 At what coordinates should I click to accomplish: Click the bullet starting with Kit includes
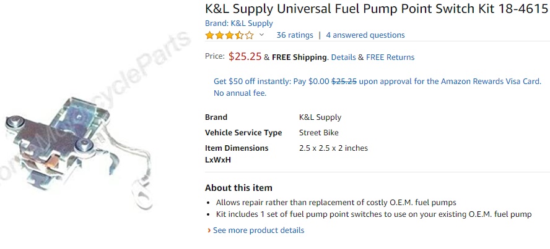373,214
